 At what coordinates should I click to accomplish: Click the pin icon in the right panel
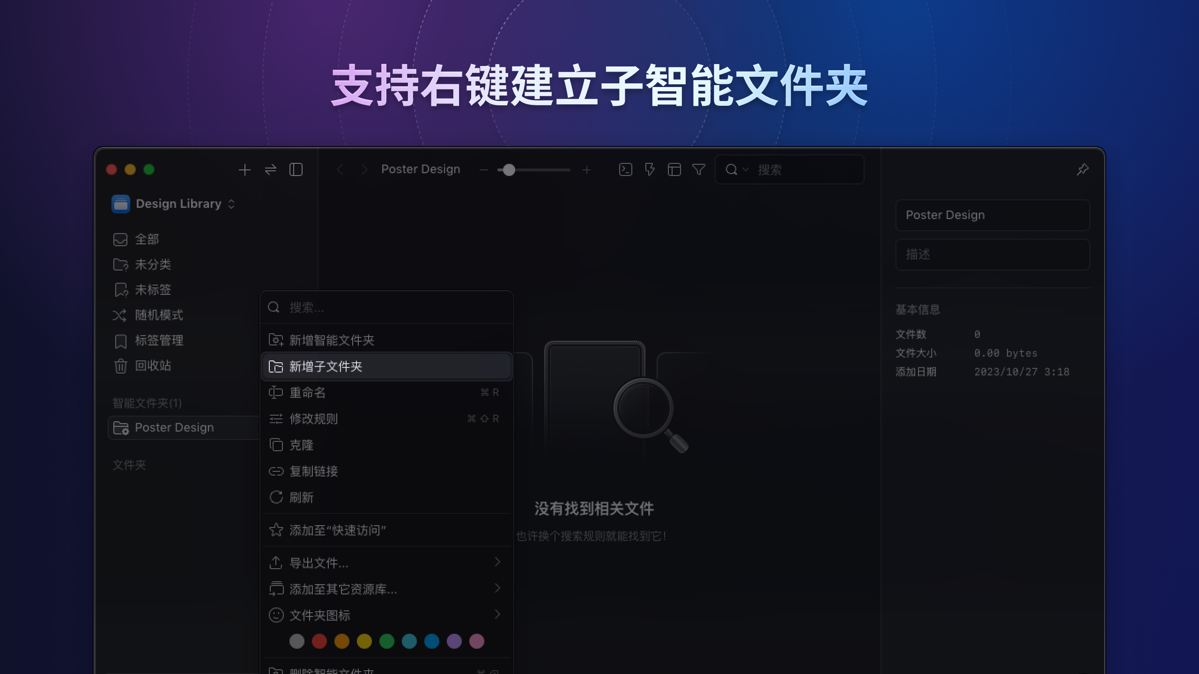tap(1082, 169)
